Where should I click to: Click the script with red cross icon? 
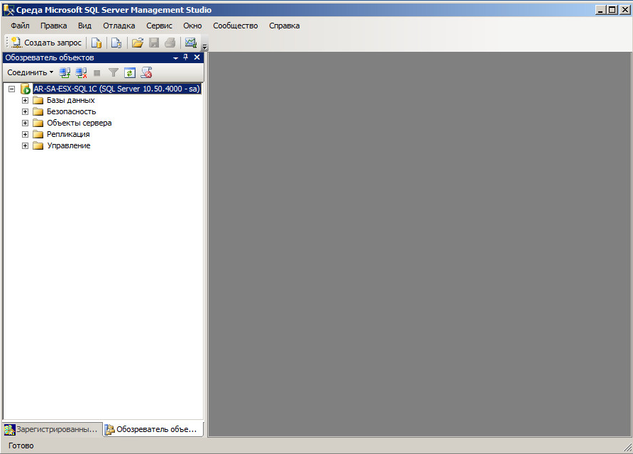(146, 72)
